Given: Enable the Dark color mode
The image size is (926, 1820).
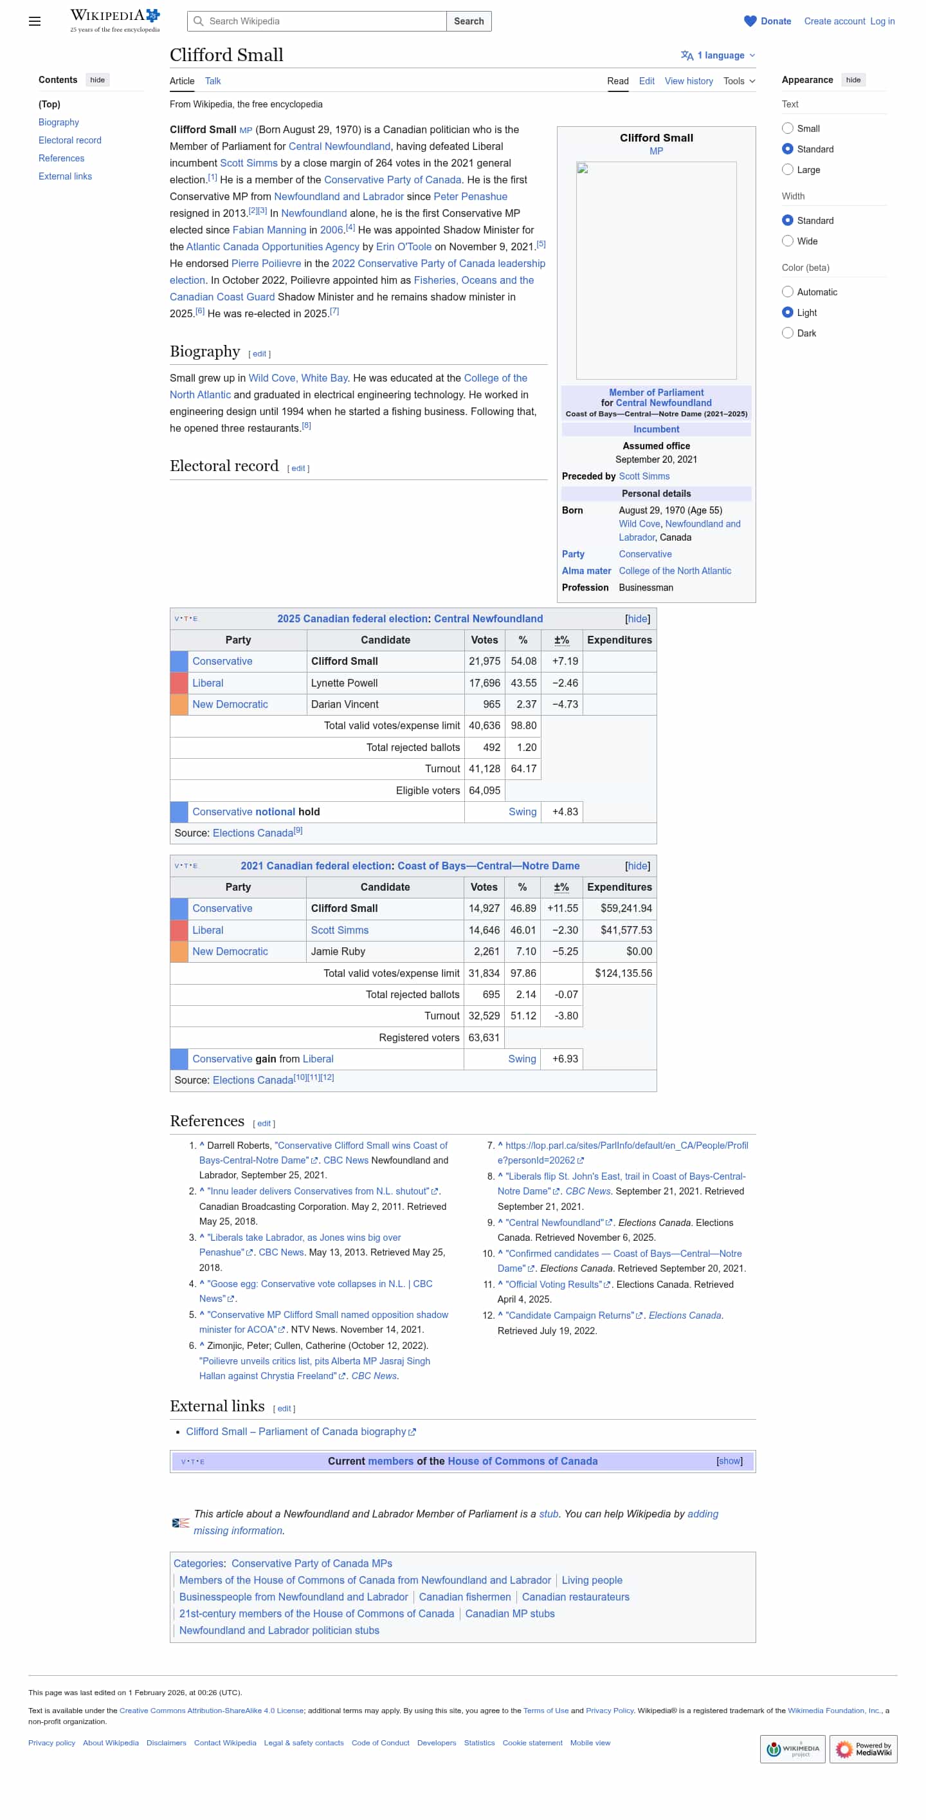Looking at the screenshot, I should point(787,333).
